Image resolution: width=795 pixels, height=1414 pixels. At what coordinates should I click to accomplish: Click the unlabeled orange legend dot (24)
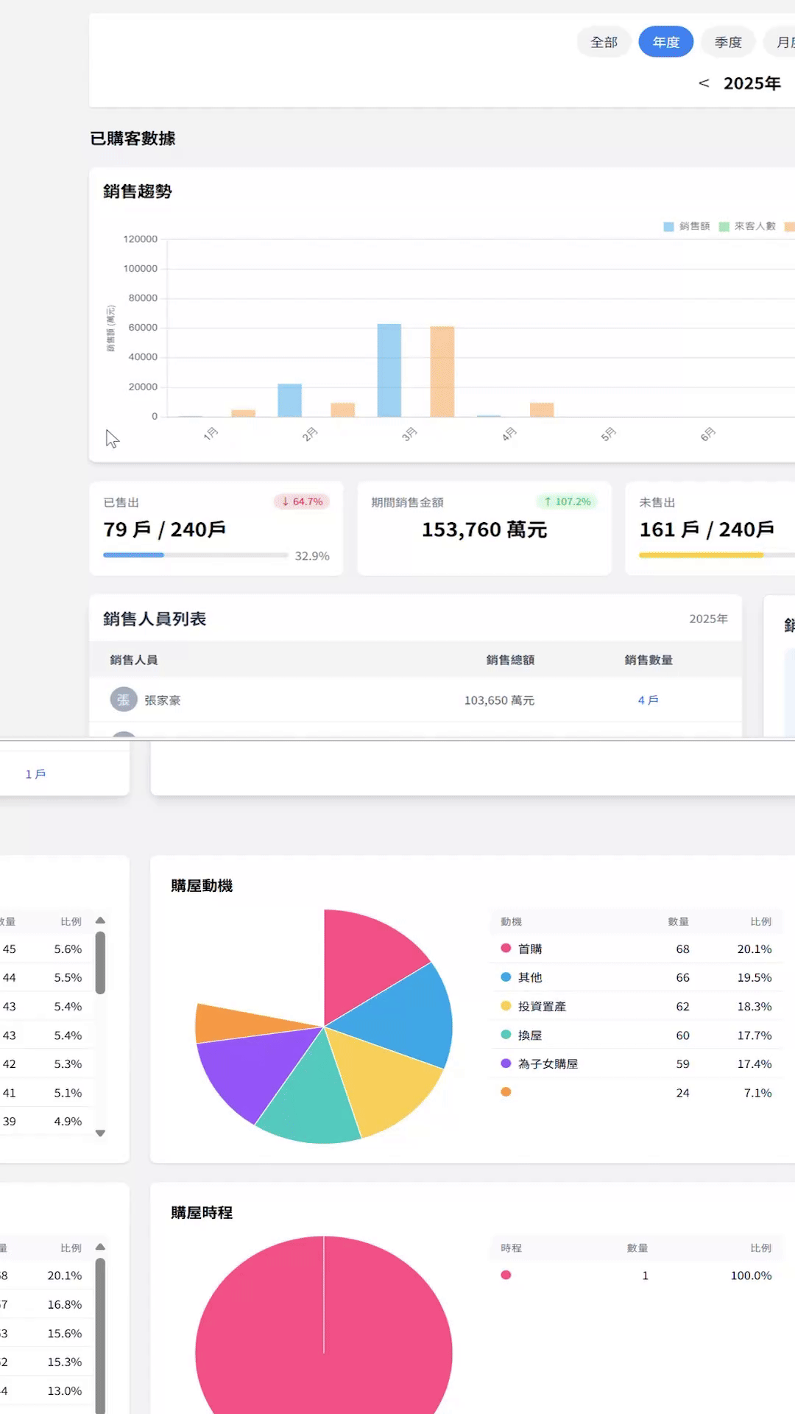pos(506,1091)
